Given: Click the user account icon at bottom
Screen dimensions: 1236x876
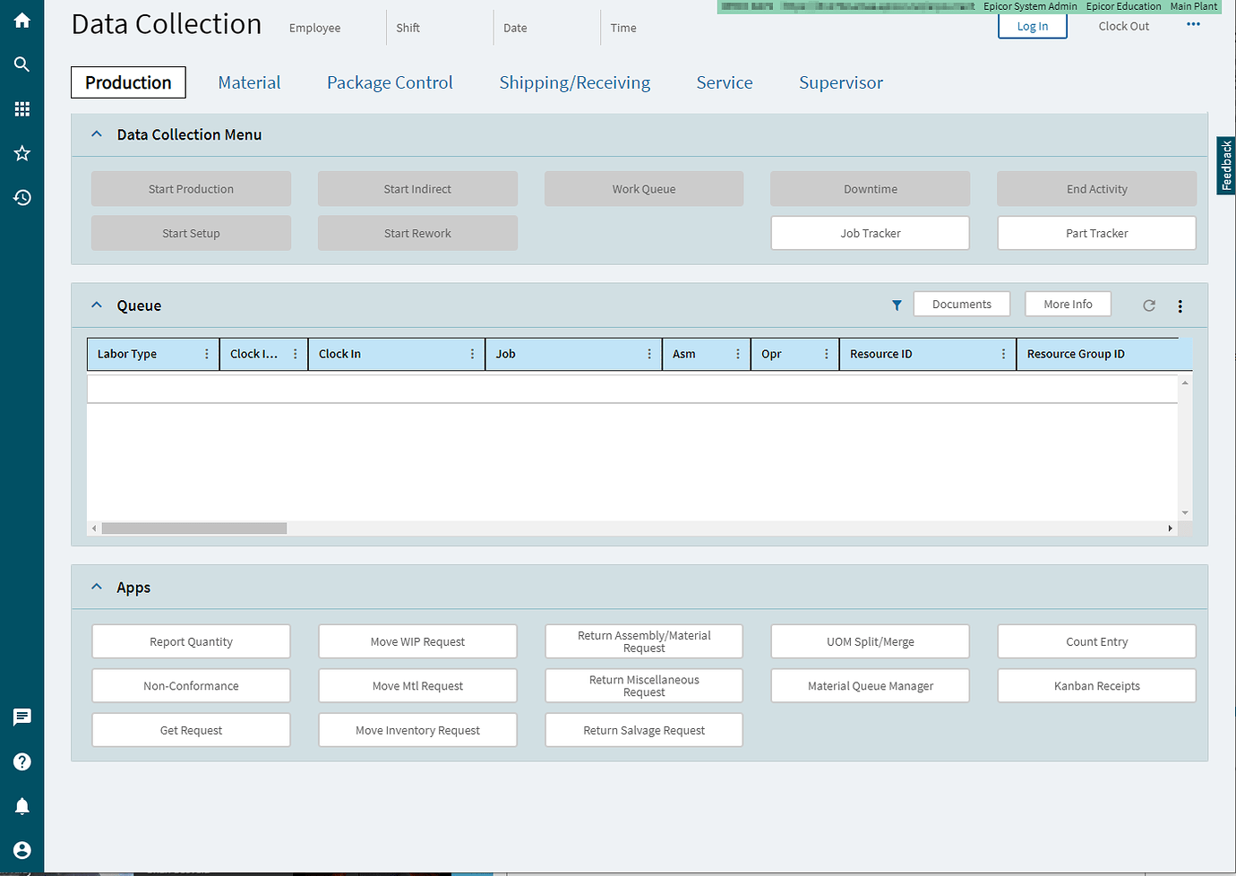Looking at the screenshot, I should point(21,849).
